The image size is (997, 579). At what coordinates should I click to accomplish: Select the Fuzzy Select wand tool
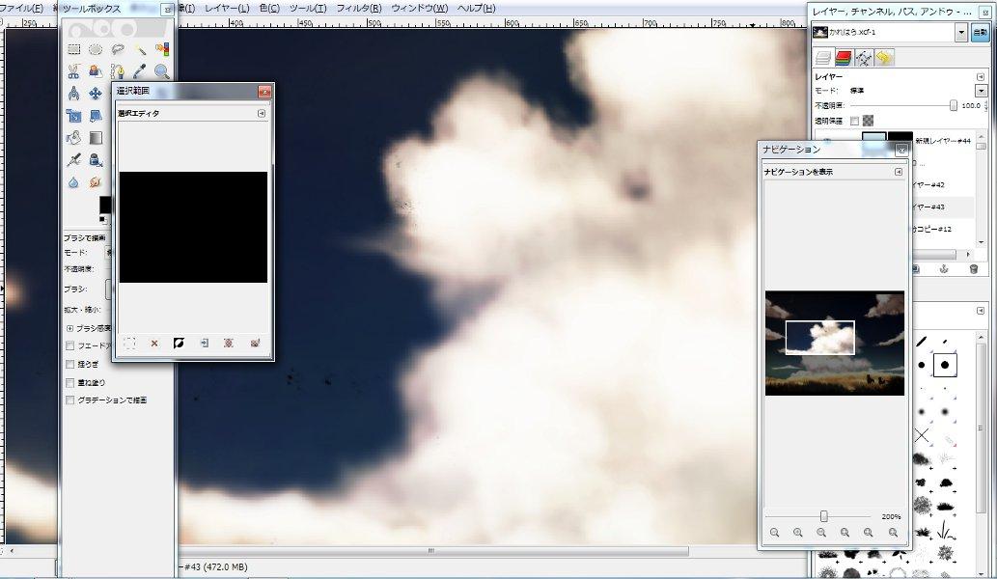pos(140,49)
